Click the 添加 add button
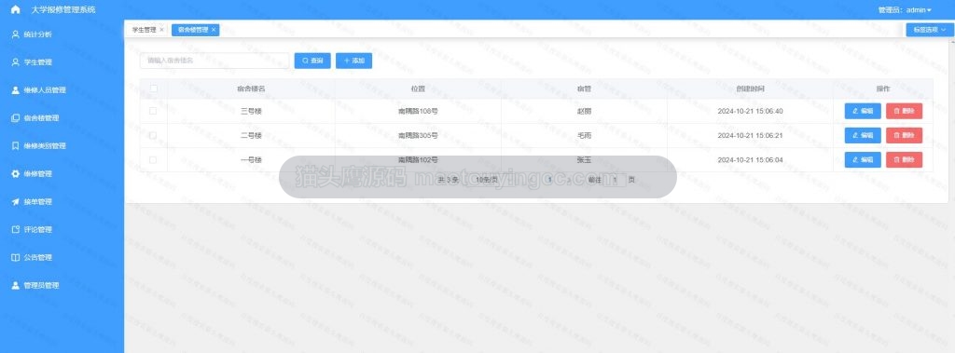 click(x=353, y=61)
